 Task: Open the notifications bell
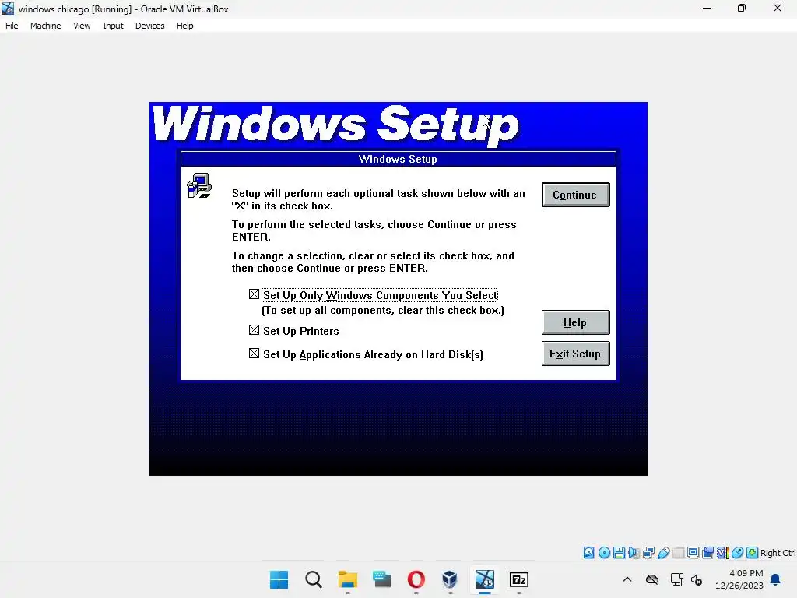click(775, 579)
